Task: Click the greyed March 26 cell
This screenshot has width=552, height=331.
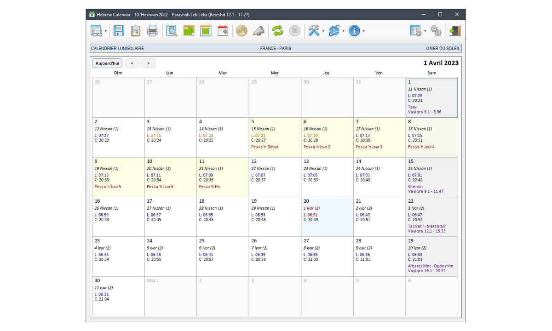Action: 118,97
